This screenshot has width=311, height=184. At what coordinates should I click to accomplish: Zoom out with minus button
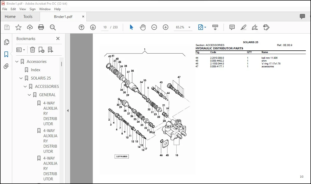pos(154,27)
